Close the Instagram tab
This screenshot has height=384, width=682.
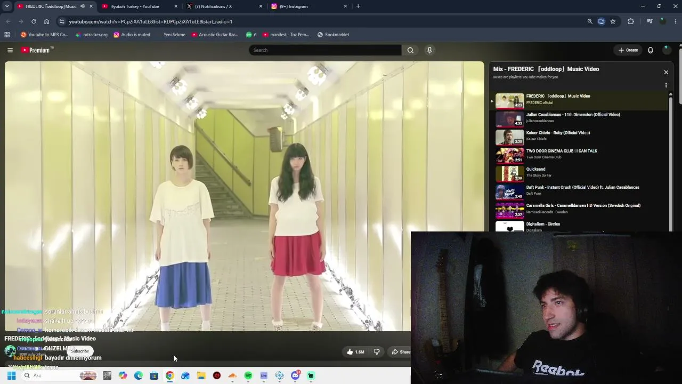click(x=345, y=6)
